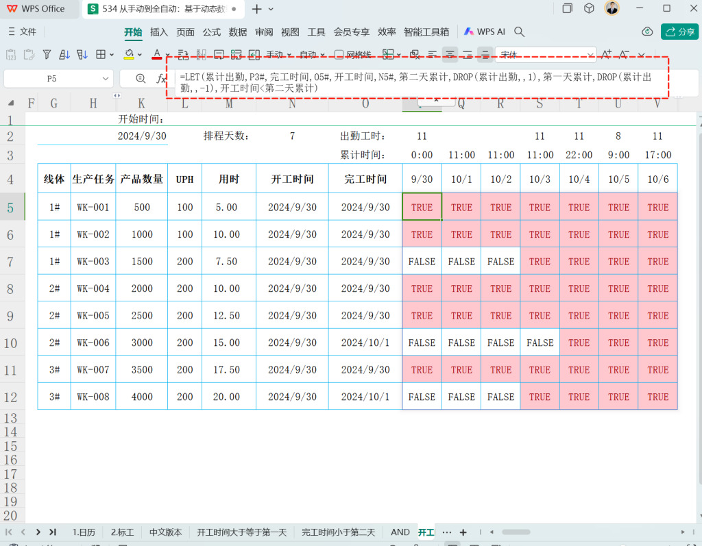This screenshot has width=702, height=546.
Task: Align text left
Action: [432, 55]
